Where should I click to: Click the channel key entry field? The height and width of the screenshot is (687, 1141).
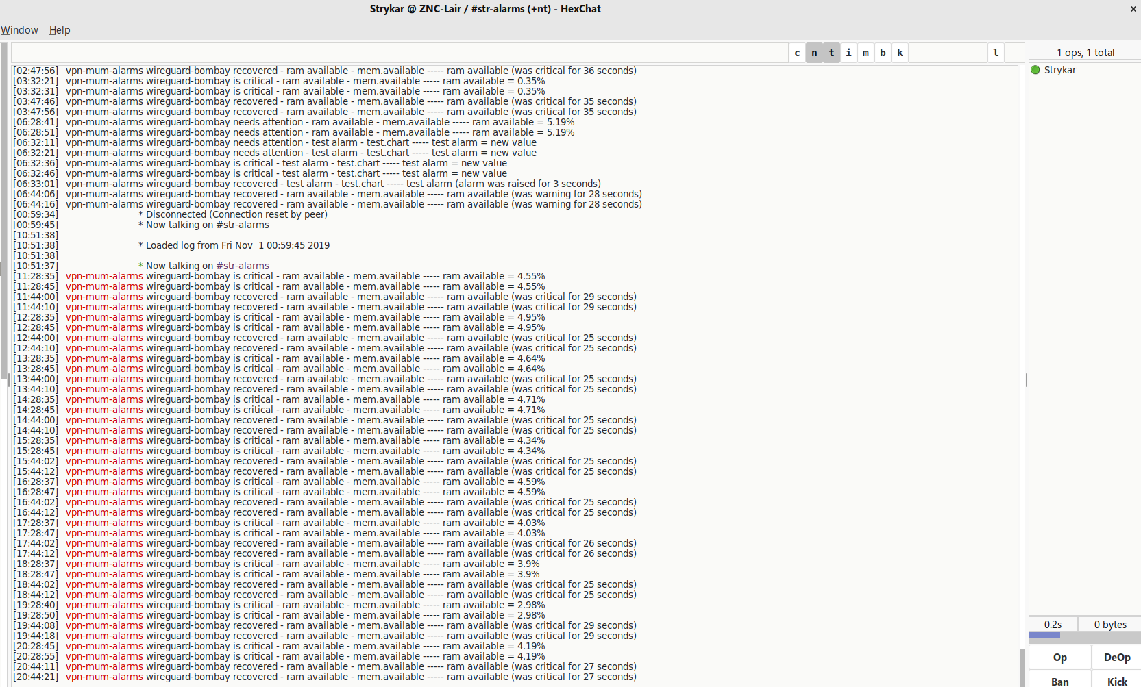(948, 52)
